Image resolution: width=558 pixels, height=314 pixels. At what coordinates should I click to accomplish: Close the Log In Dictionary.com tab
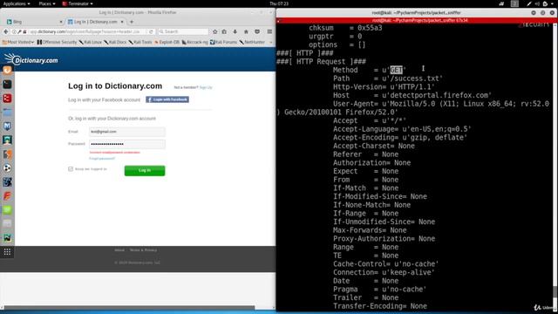click(122, 22)
